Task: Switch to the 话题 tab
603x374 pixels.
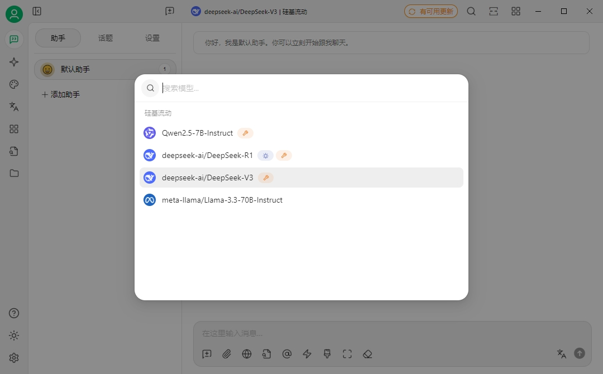Action: click(x=106, y=38)
